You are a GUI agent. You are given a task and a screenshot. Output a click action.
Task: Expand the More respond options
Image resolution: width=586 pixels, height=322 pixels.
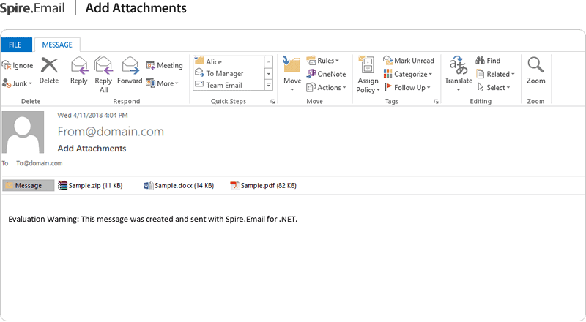click(x=163, y=83)
